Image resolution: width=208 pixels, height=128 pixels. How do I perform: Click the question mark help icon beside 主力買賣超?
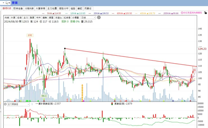(x=32, y=104)
